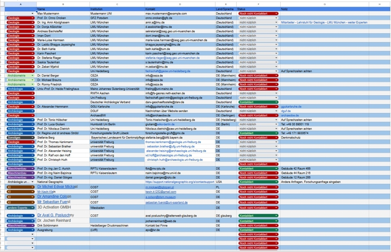Open status dropdown for Max Mustermann row

(x=258, y=13)
